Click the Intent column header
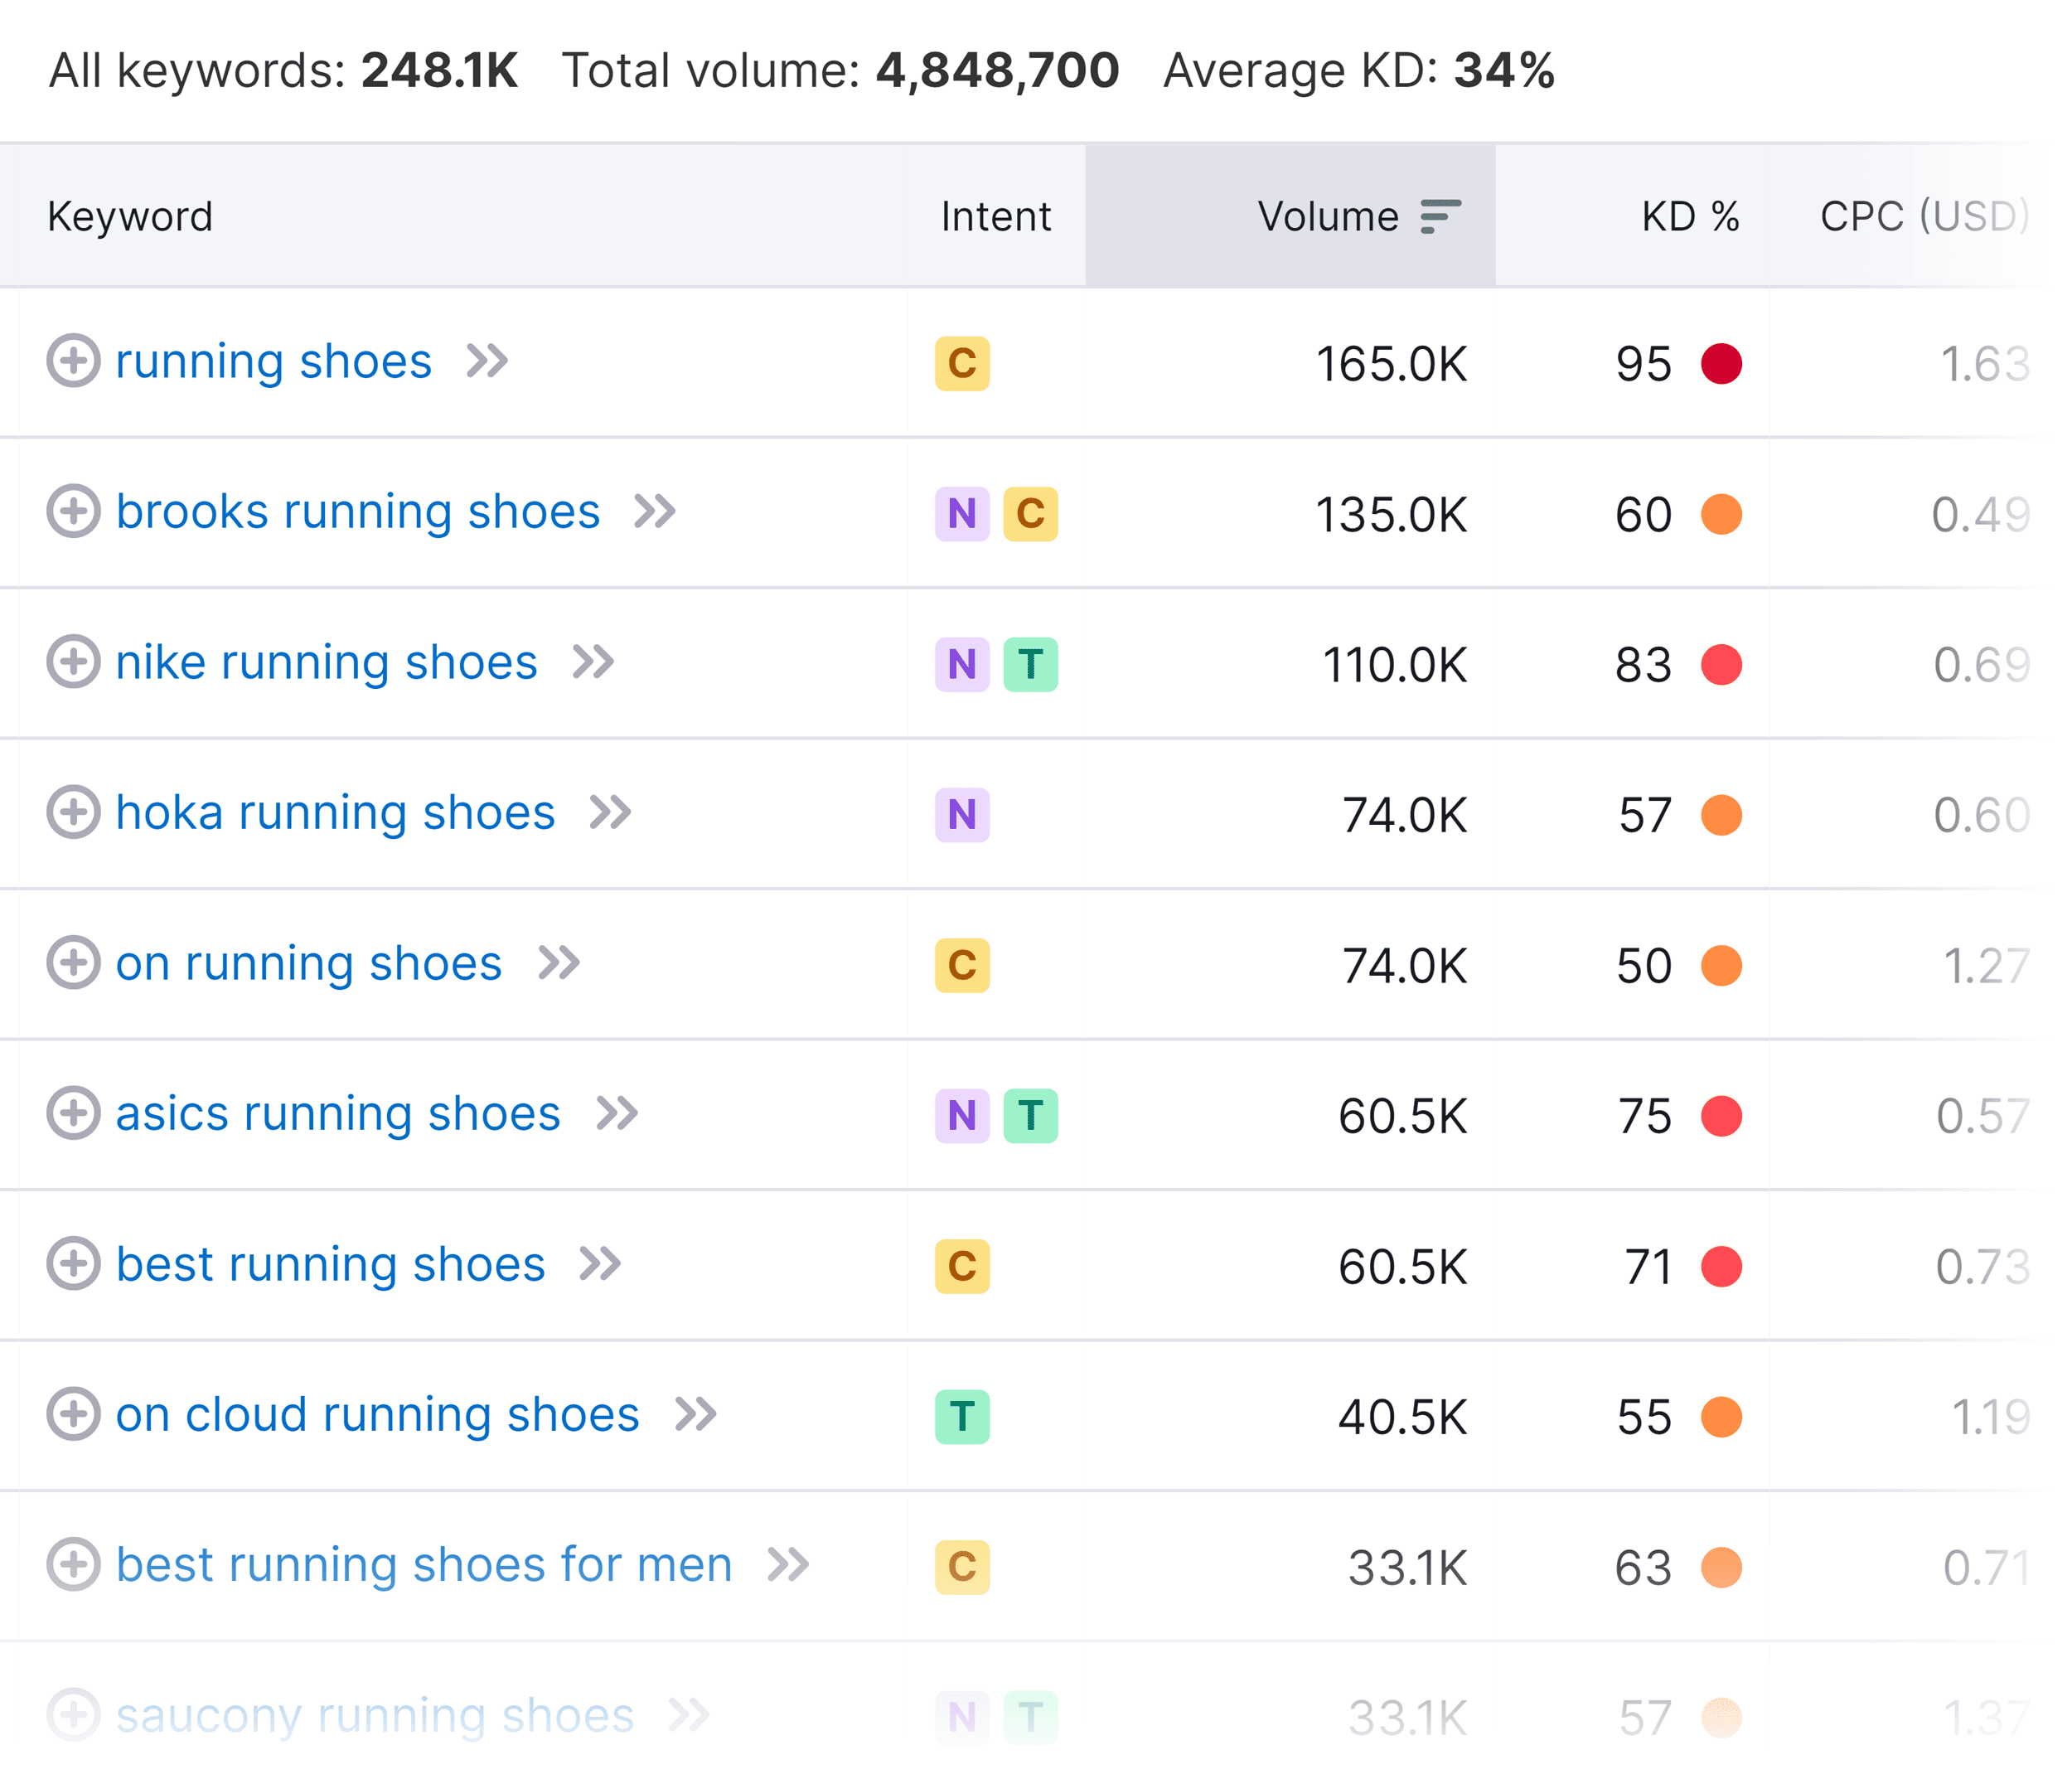Image resolution: width=2072 pixels, height=1779 pixels. coord(995,215)
